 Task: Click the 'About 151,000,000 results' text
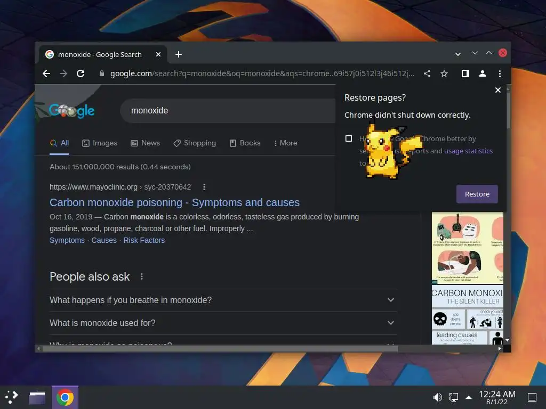[x=120, y=167]
